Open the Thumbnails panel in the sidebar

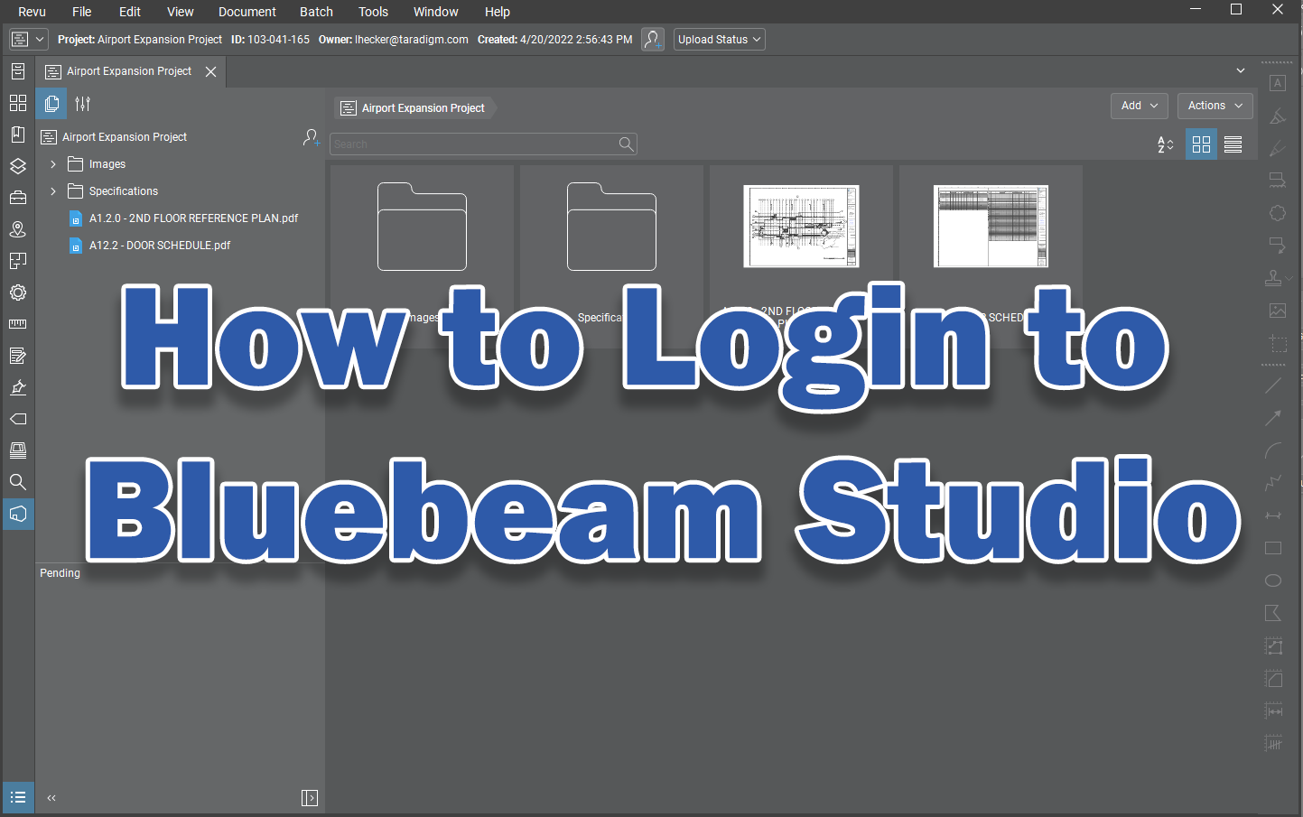click(17, 103)
